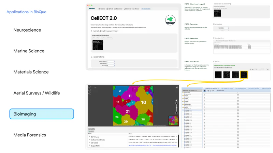Open the Download toolbar menu
Image resolution: width=273 pixels, height=153 pixels.
click(x=118, y=9)
